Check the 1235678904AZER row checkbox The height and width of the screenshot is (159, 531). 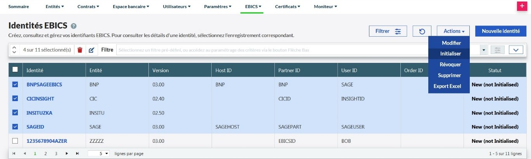pos(15,140)
